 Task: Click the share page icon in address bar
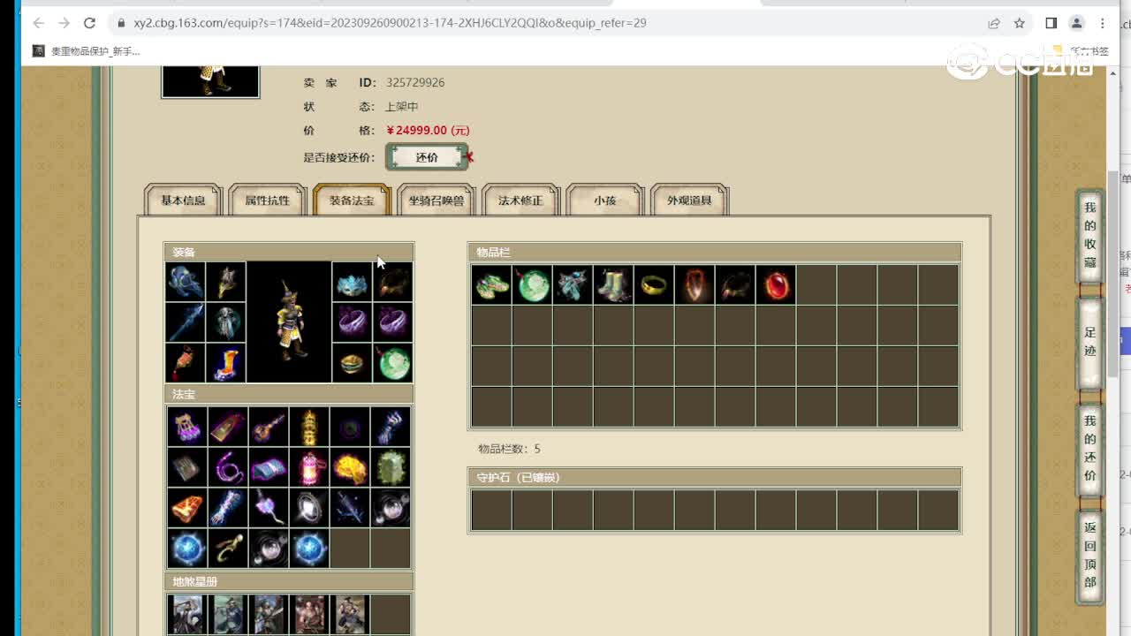[x=994, y=23]
